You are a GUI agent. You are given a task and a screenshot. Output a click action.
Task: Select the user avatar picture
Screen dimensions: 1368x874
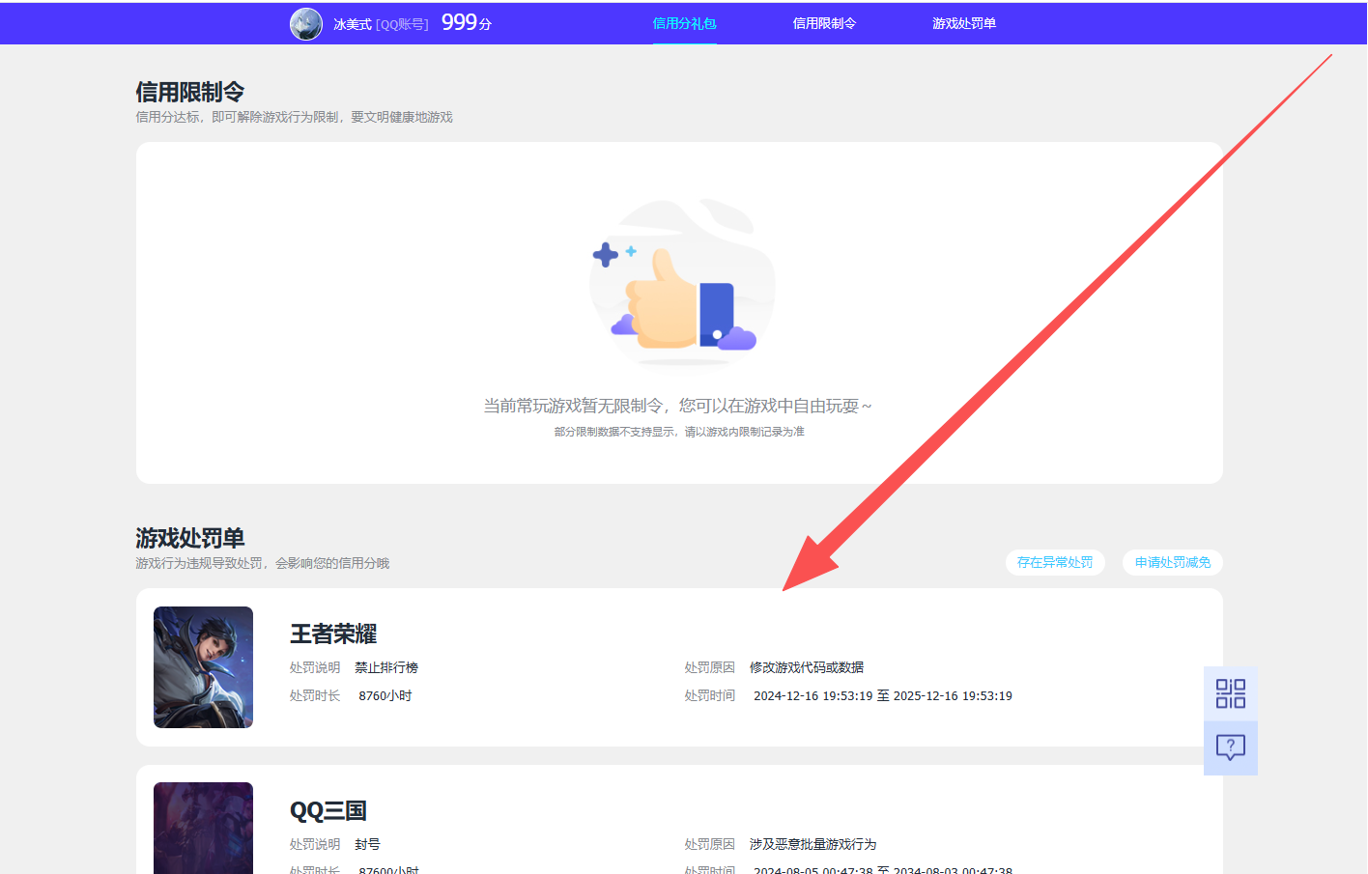click(306, 23)
